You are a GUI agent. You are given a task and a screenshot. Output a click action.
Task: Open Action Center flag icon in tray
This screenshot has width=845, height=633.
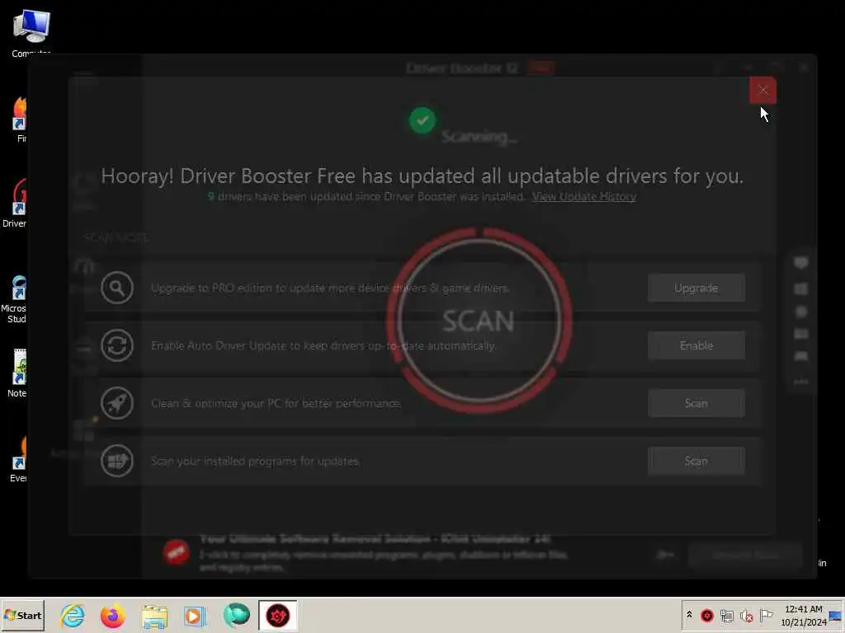coord(766,615)
